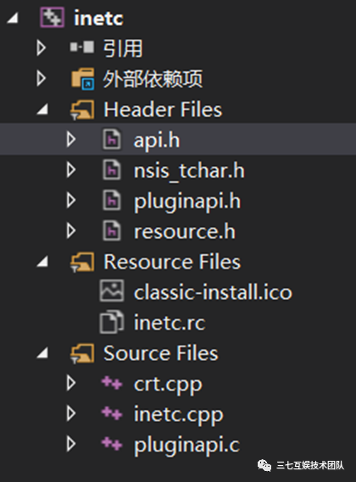Click the Resource Files filter folder icon
Image resolution: width=356 pixels, height=482 pixels.
(82, 263)
